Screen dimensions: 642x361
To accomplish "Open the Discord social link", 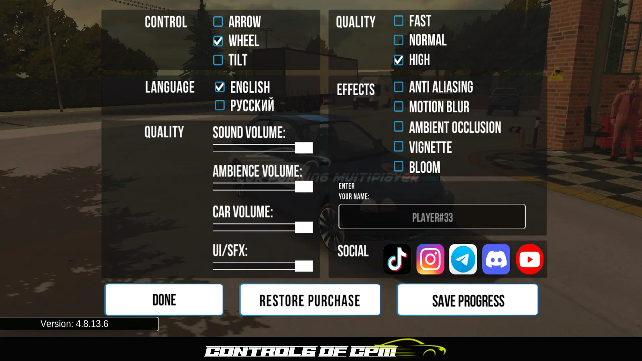I will coord(496,259).
